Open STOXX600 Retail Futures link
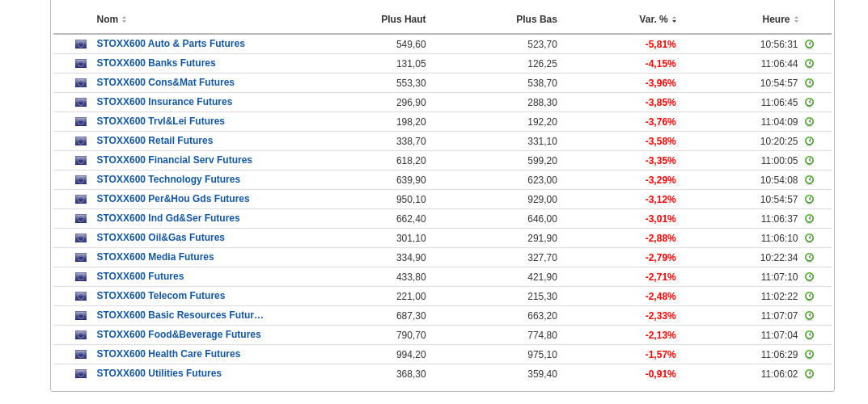 [155, 141]
